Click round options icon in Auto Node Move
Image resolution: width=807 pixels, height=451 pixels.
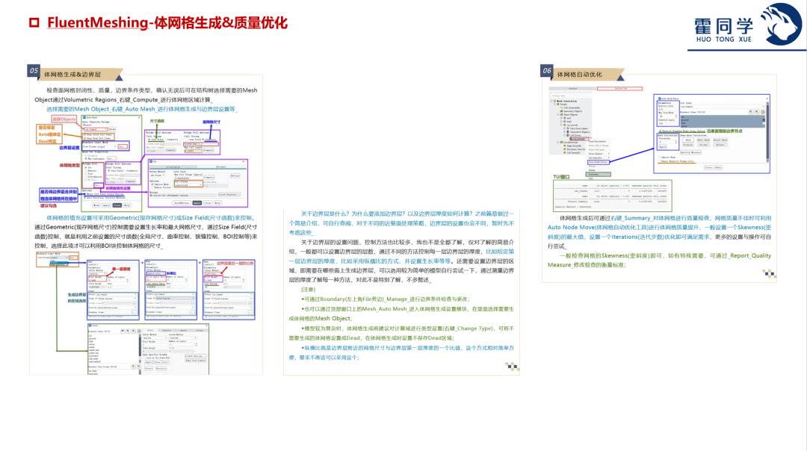(763, 112)
